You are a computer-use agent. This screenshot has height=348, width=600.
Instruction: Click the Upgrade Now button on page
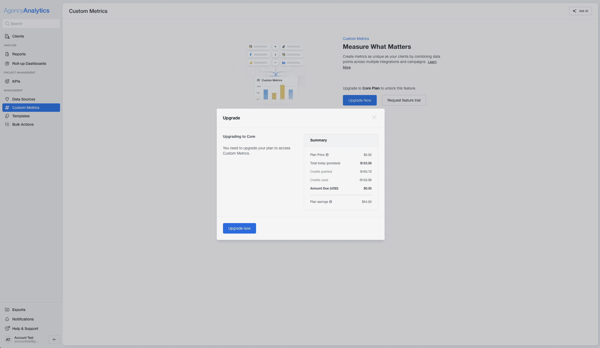coord(360,100)
